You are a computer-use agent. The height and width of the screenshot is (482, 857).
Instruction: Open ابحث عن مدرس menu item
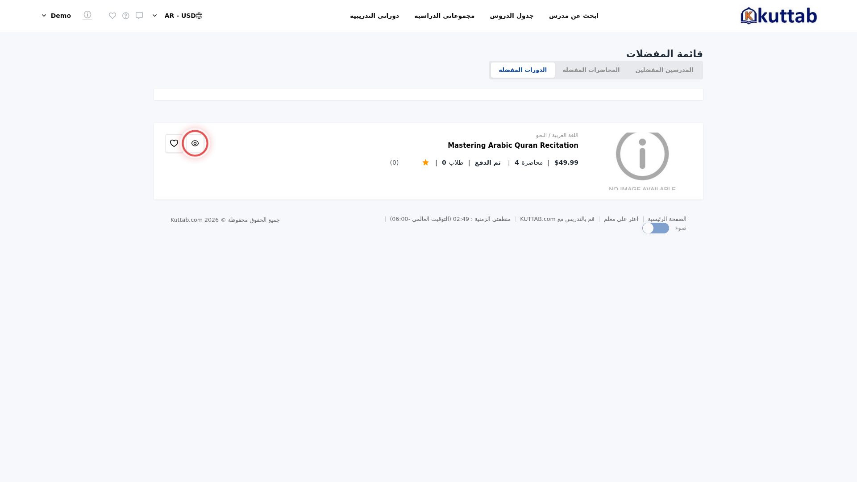coord(574,16)
